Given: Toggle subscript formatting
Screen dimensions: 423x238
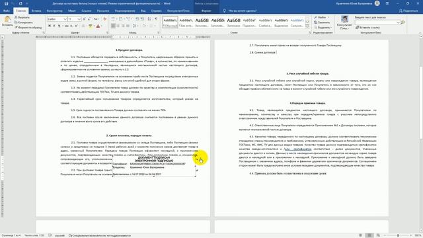Looking at the screenshot, I should click(x=71, y=26).
